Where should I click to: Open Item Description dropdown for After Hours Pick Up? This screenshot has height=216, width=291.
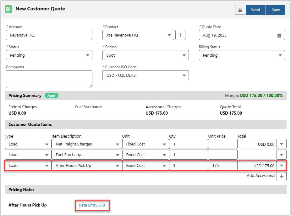(87, 165)
